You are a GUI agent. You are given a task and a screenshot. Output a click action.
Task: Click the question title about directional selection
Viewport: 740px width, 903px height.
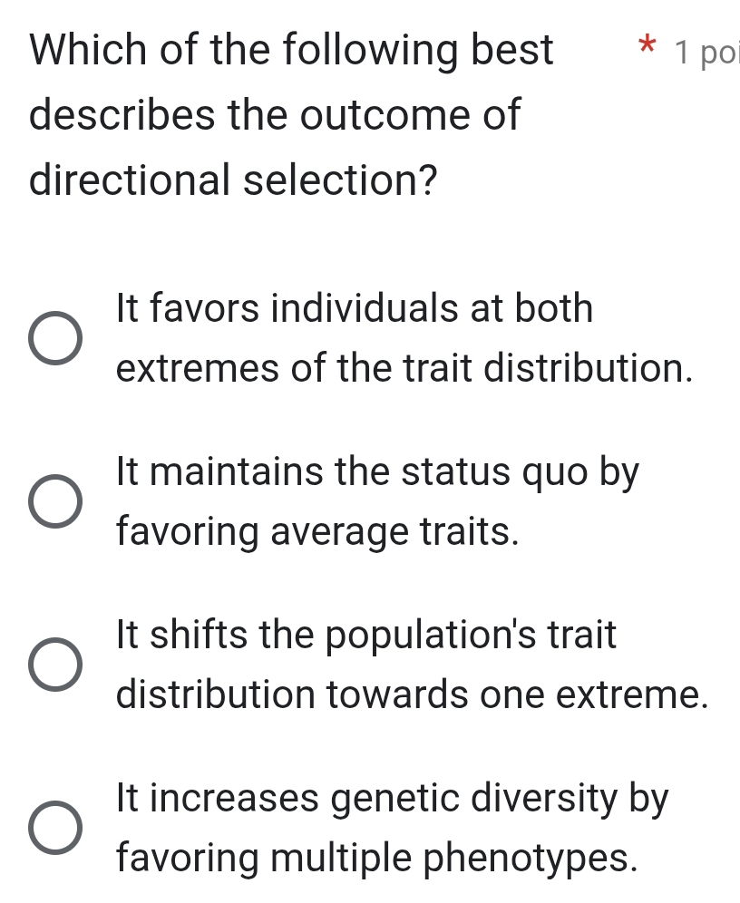click(272, 113)
